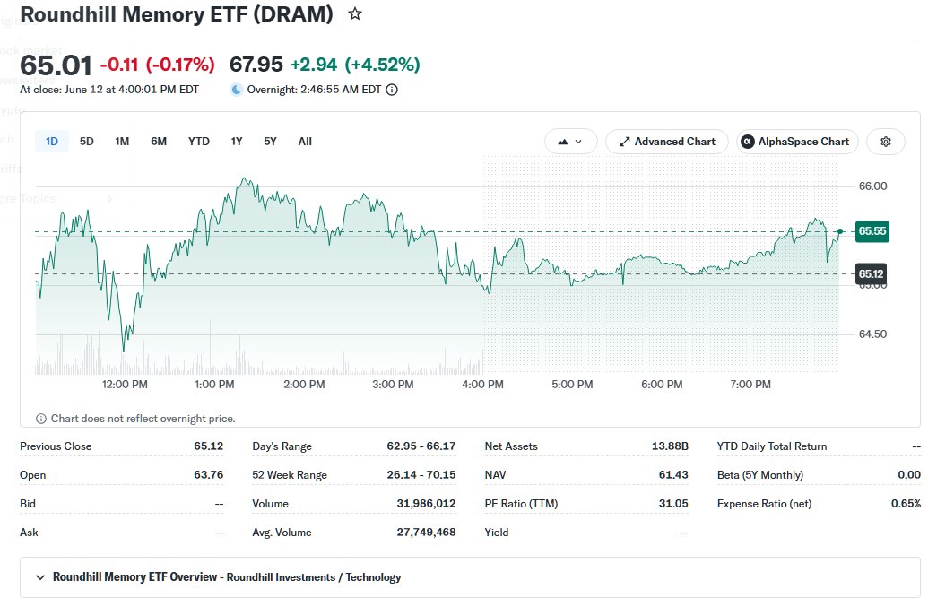Click Open value 63.76
Viewport: 928px width, 598px height.
pyautogui.click(x=208, y=475)
